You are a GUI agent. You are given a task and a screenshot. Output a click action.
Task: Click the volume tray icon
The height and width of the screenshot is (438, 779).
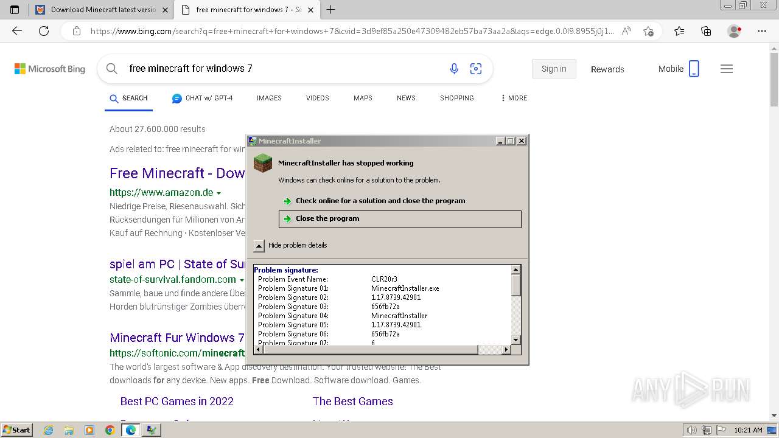click(693, 430)
